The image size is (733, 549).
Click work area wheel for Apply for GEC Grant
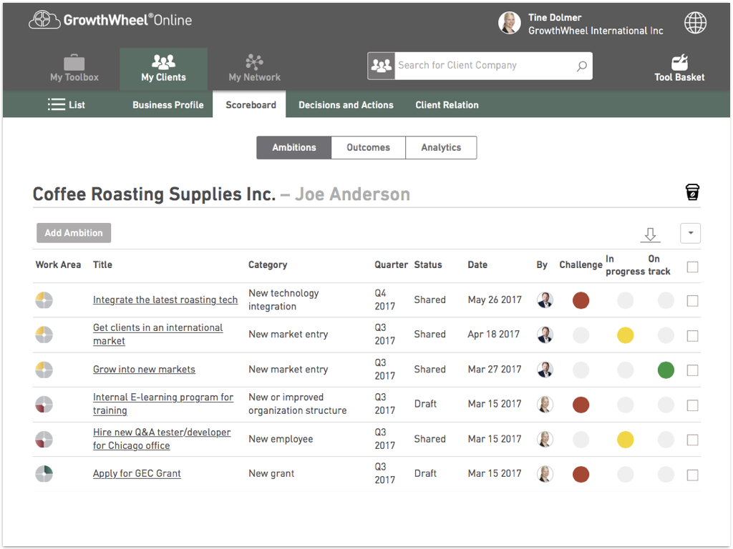tap(44, 474)
